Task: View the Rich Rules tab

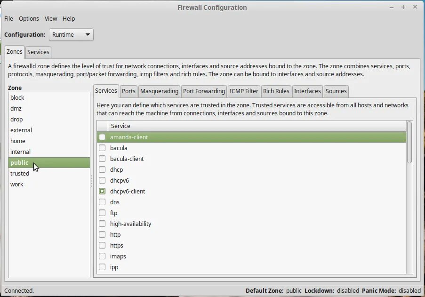Action: click(x=276, y=91)
